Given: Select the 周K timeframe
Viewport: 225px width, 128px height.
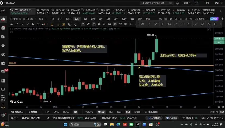Looking at the screenshot, I should point(140,19).
